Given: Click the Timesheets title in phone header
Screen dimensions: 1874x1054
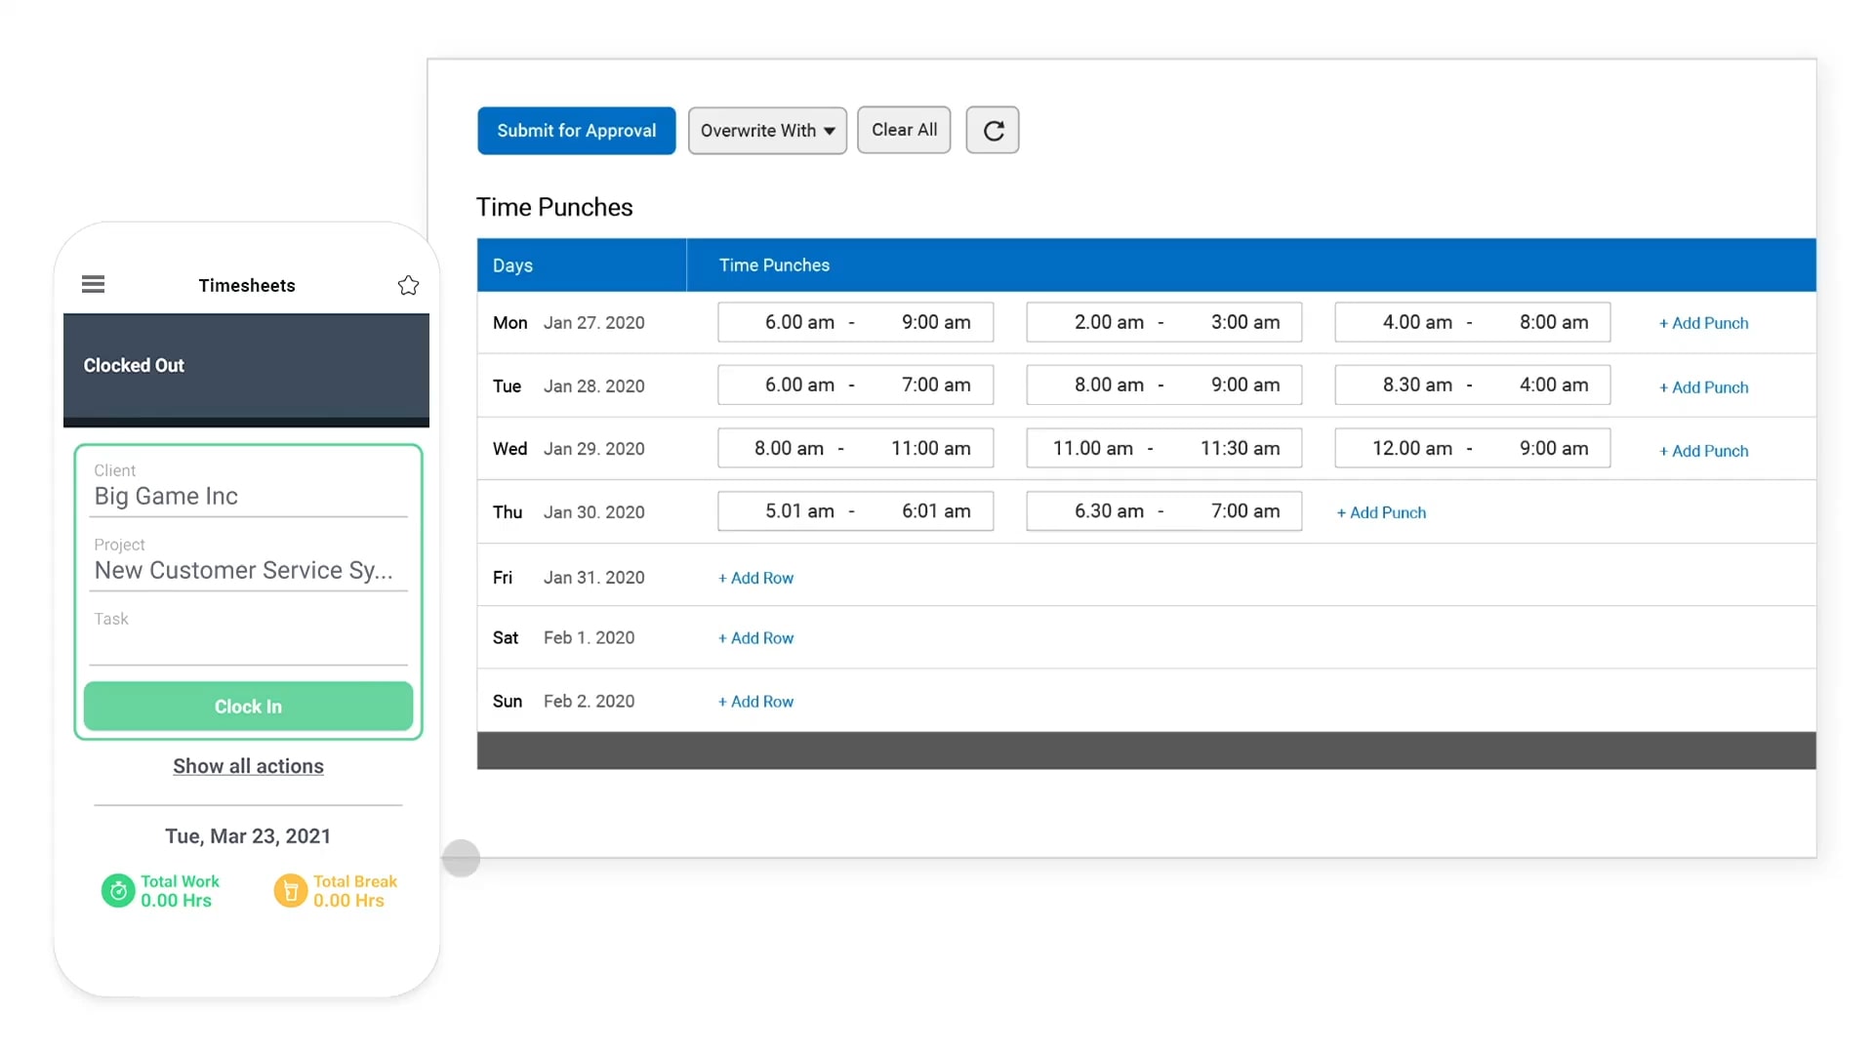Looking at the screenshot, I should coord(247,285).
